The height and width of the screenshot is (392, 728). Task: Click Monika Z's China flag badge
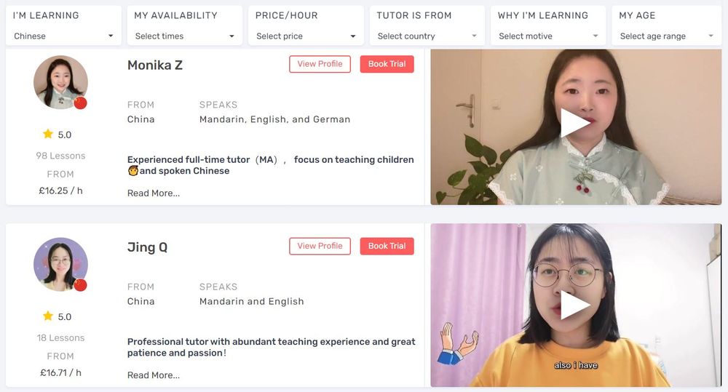(80, 103)
